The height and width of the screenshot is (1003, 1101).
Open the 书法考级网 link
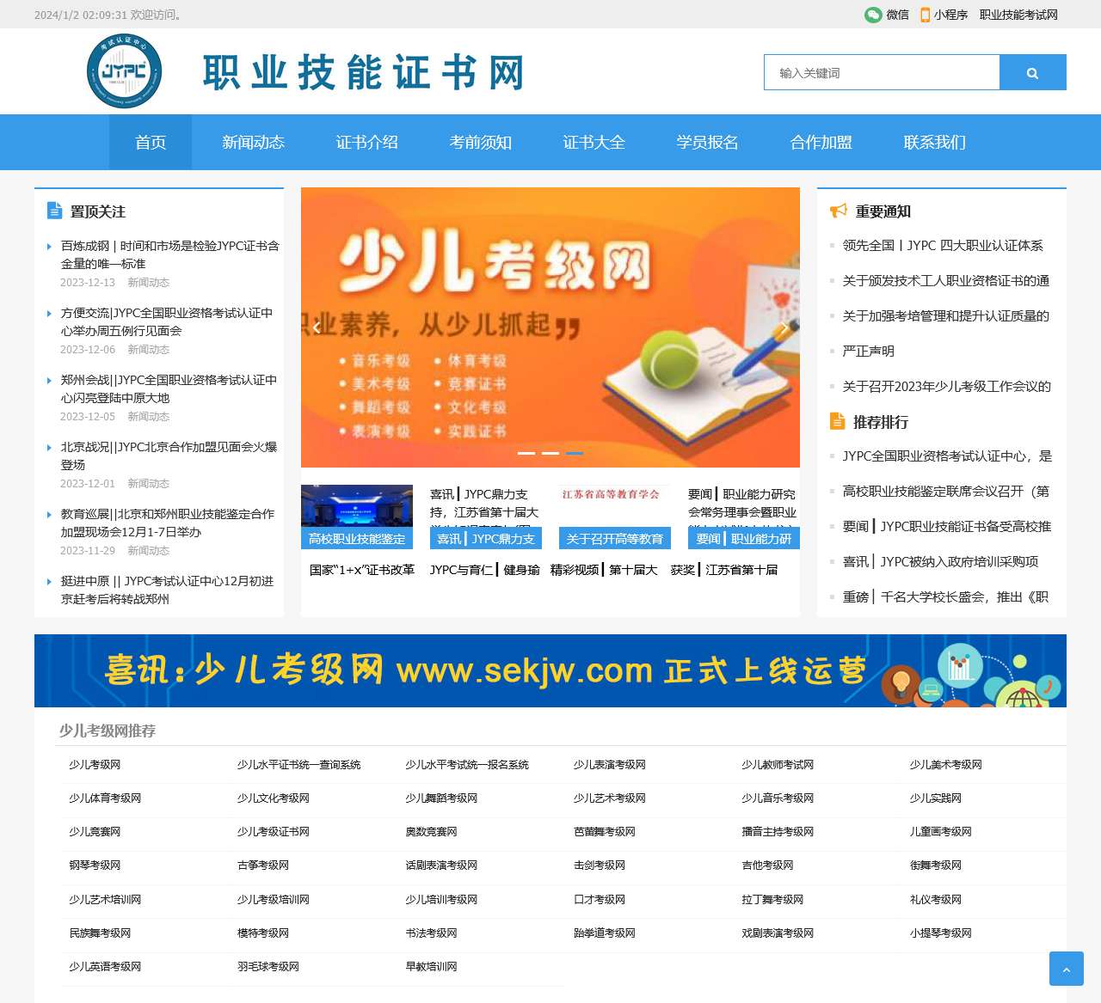(432, 933)
